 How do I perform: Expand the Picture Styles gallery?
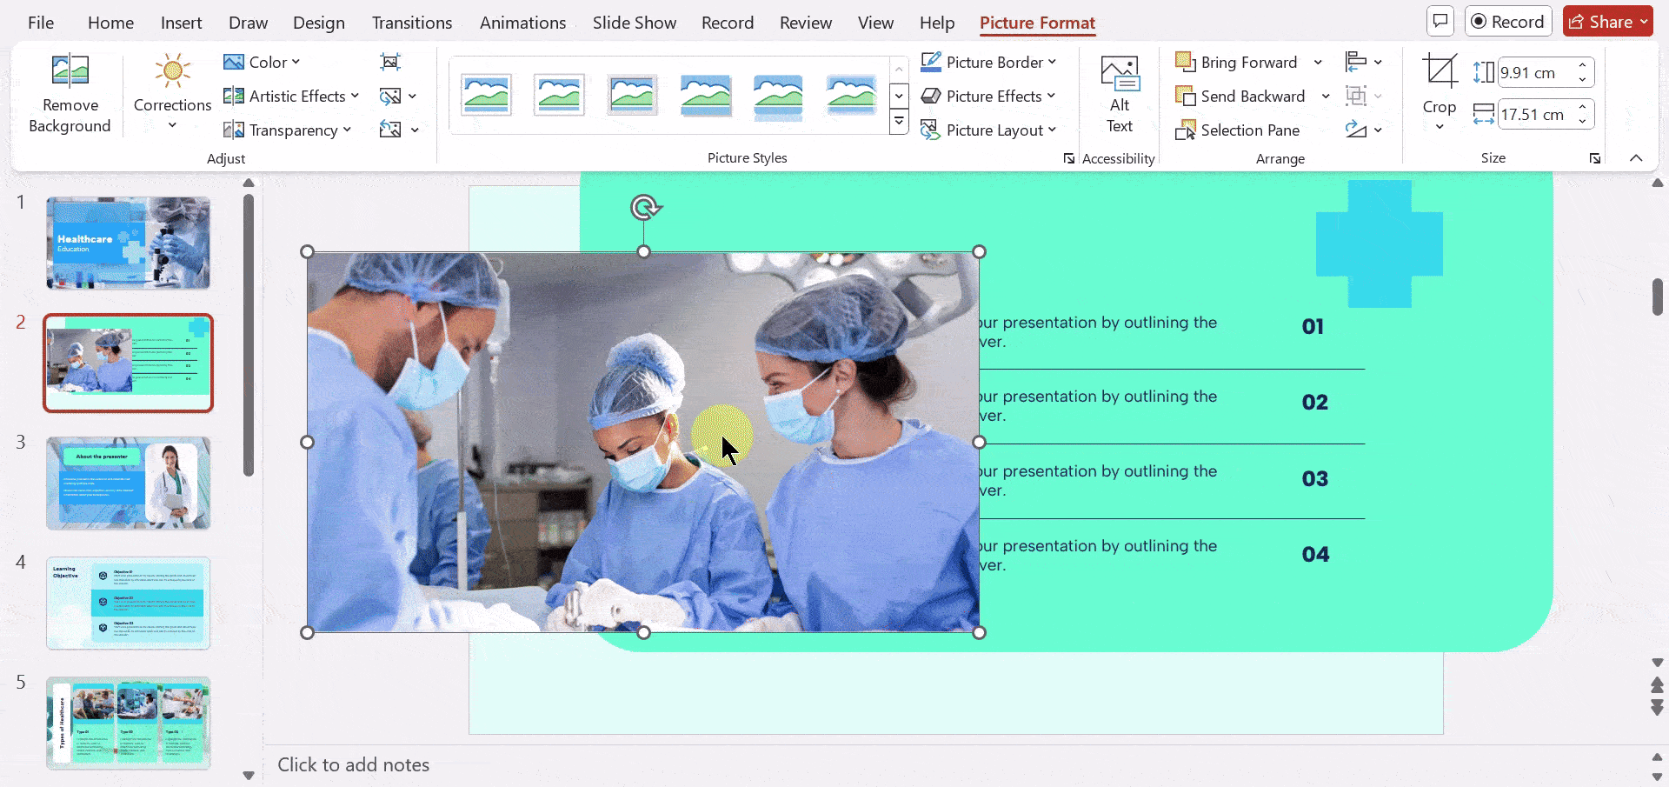click(x=899, y=123)
